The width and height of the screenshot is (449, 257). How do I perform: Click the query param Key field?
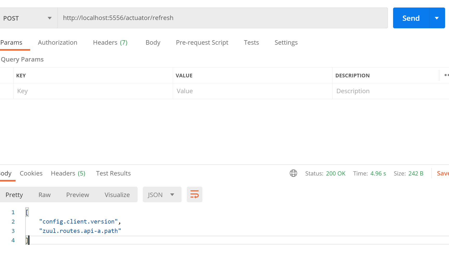click(x=93, y=91)
